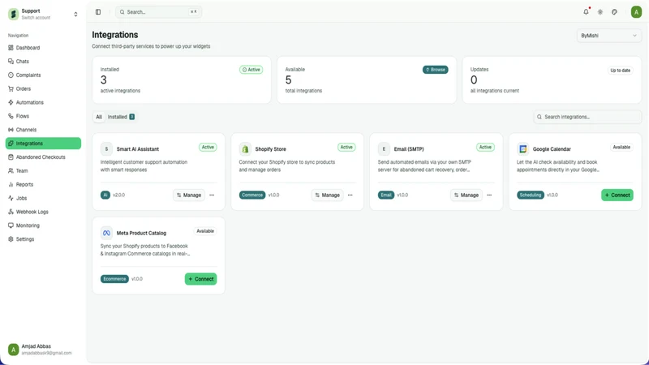649x365 pixels.
Task: Click the Settings gear icon
Action: 11,238
